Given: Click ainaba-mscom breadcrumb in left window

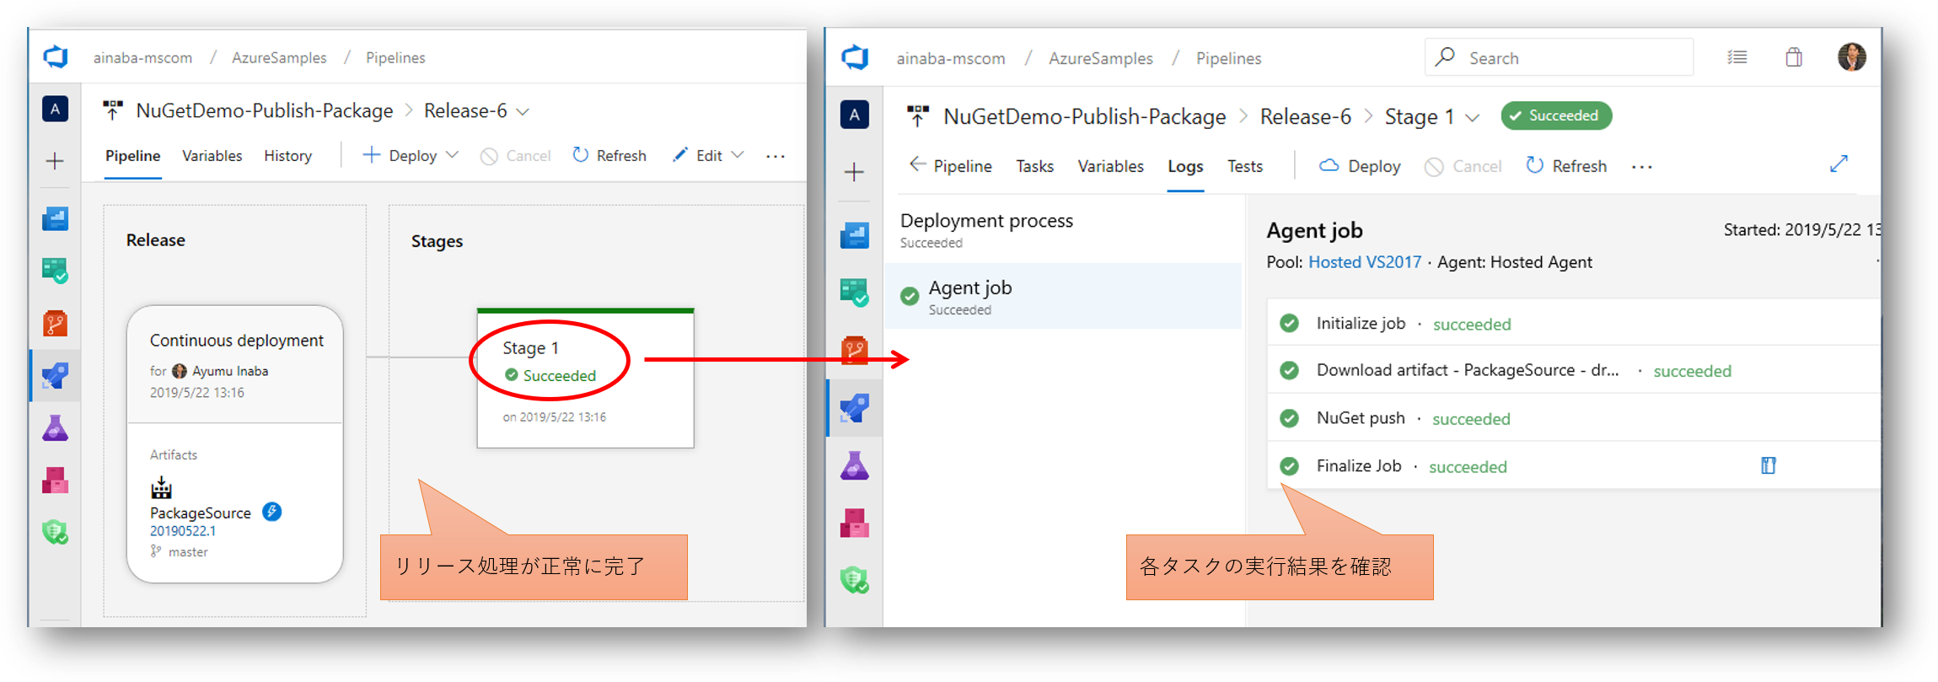Looking at the screenshot, I should [x=142, y=57].
